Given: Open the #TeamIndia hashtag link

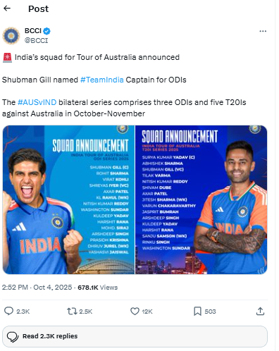Looking at the screenshot, I should (x=102, y=80).
